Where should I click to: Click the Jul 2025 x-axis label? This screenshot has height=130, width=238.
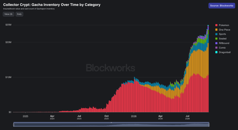click(x=79, y=117)
